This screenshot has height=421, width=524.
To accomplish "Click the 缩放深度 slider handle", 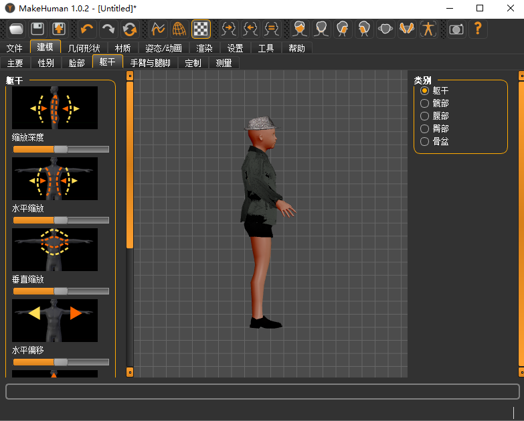I will [61, 149].
